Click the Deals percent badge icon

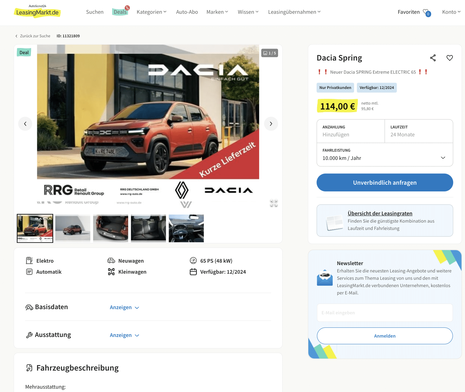coord(127,8)
